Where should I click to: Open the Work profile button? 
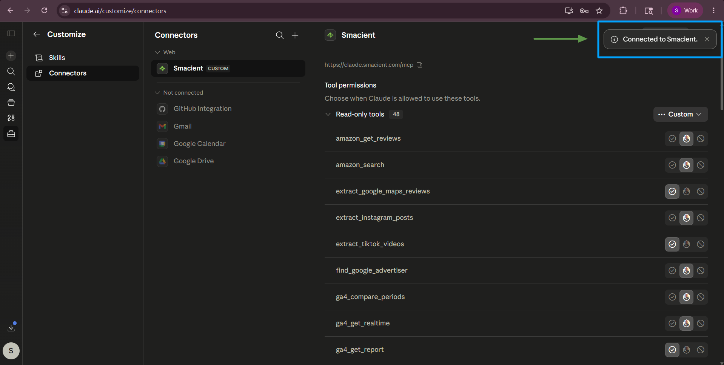[685, 11]
